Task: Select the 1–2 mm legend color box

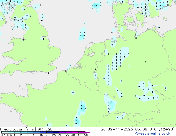Action: 17,132
